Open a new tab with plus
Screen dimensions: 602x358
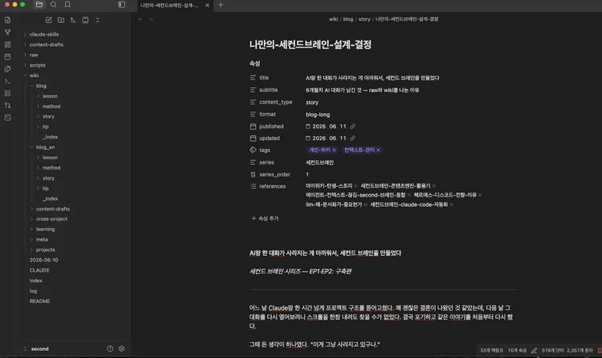click(220, 5)
